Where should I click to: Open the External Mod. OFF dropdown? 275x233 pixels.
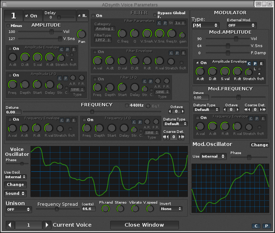242,25
